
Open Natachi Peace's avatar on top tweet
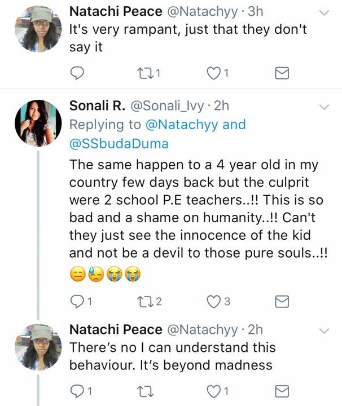(x=38, y=28)
